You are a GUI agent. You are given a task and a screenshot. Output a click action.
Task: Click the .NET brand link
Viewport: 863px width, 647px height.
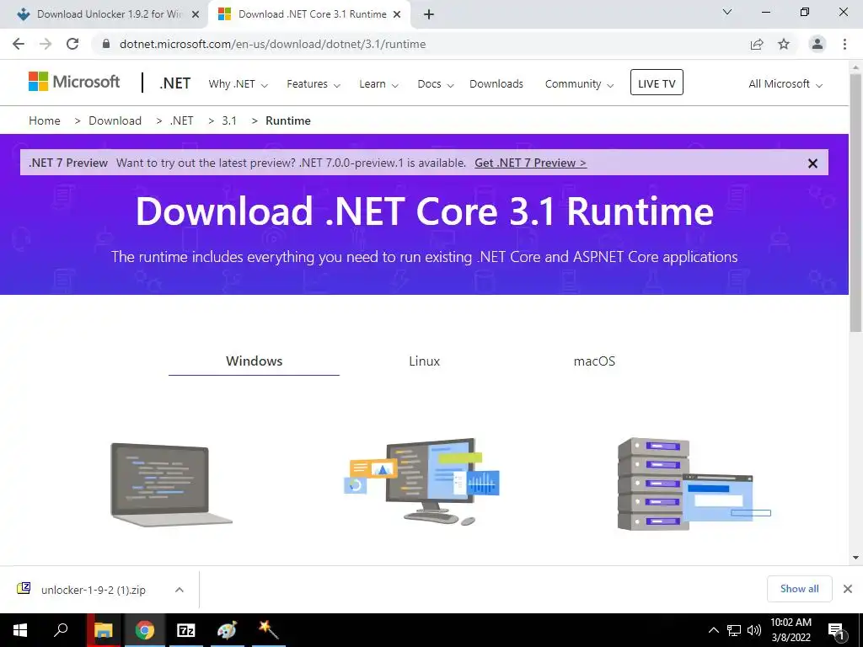coord(175,83)
